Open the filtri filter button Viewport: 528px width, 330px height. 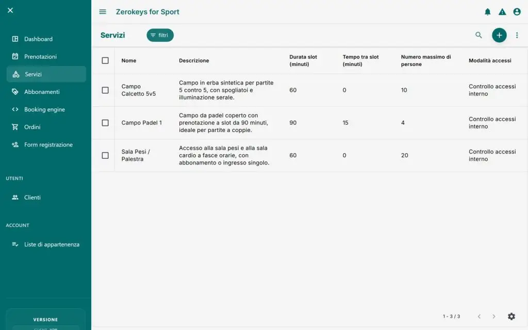[160, 35]
